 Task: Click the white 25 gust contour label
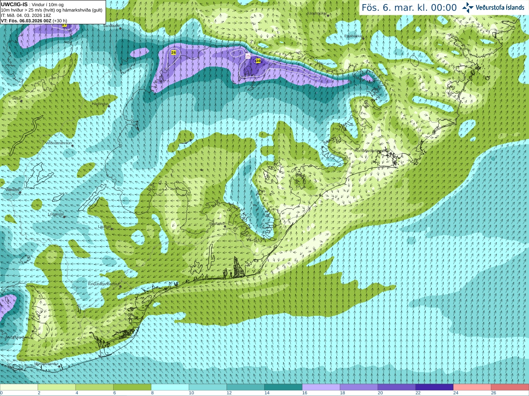(248, 56)
